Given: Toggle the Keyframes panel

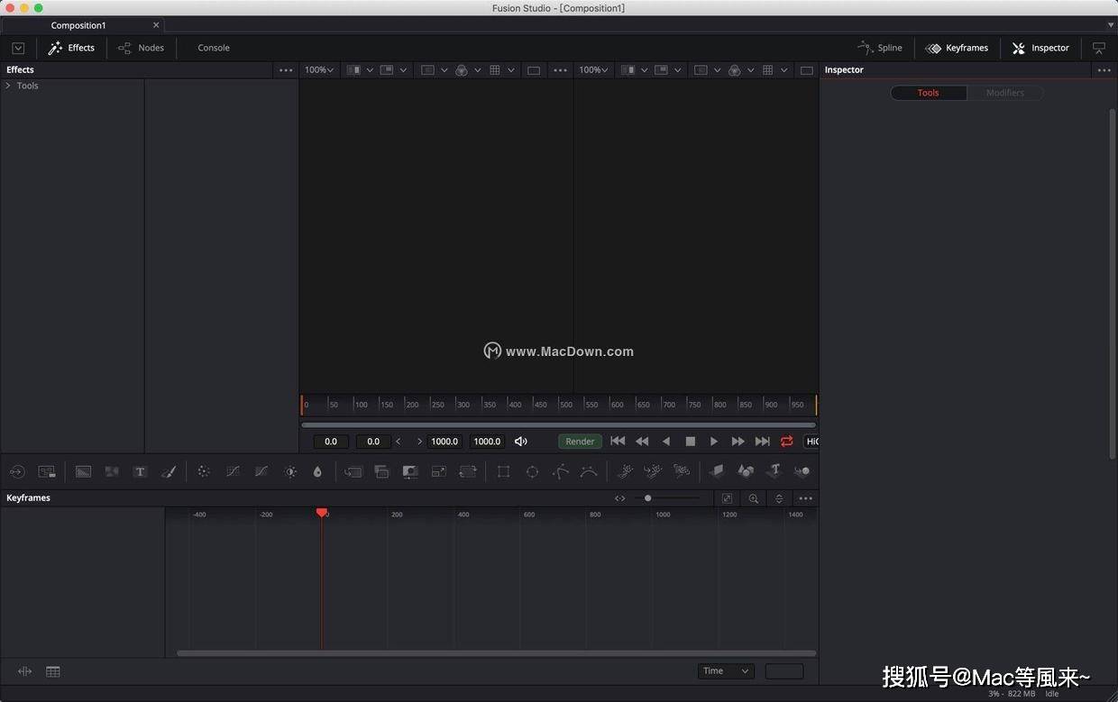Looking at the screenshot, I should point(957,48).
